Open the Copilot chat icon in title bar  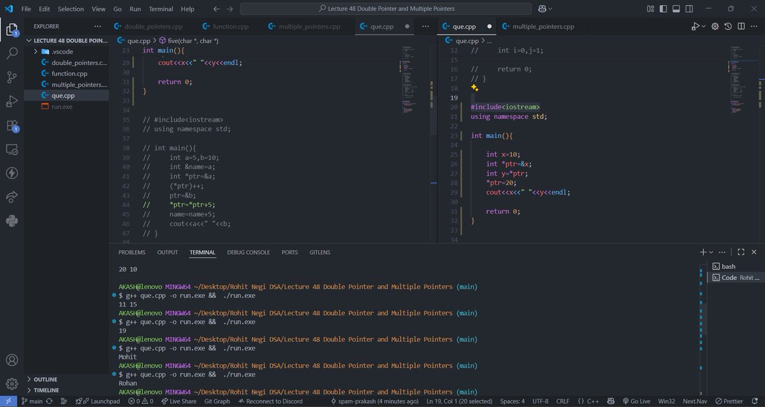pos(542,9)
